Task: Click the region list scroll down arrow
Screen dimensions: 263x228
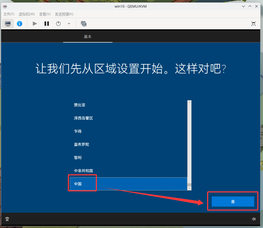Action: point(189,188)
